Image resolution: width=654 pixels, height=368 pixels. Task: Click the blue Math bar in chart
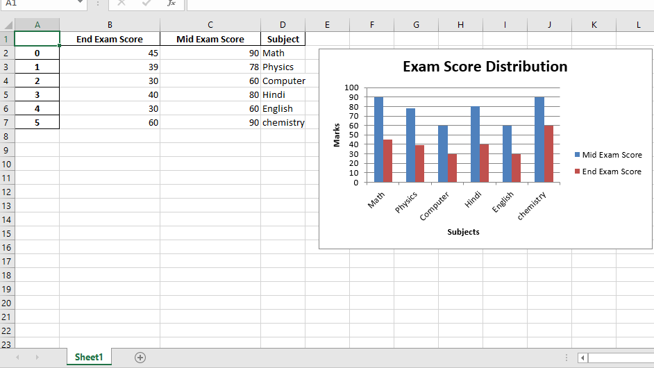click(378, 140)
